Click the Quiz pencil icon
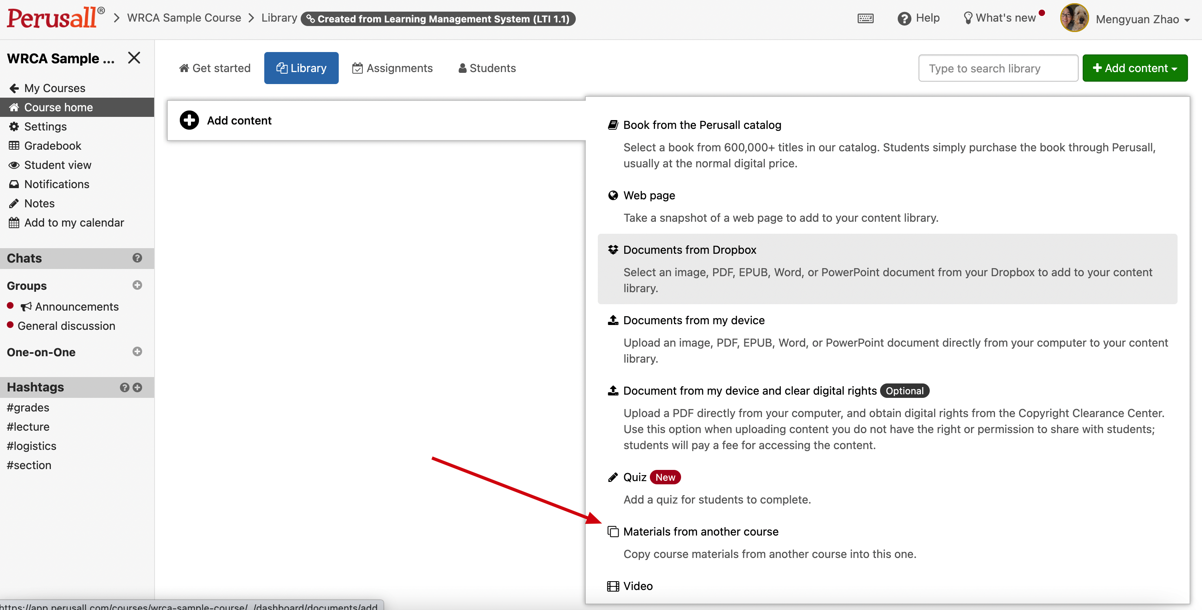The width and height of the screenshot is (1202, 610). 613,477
